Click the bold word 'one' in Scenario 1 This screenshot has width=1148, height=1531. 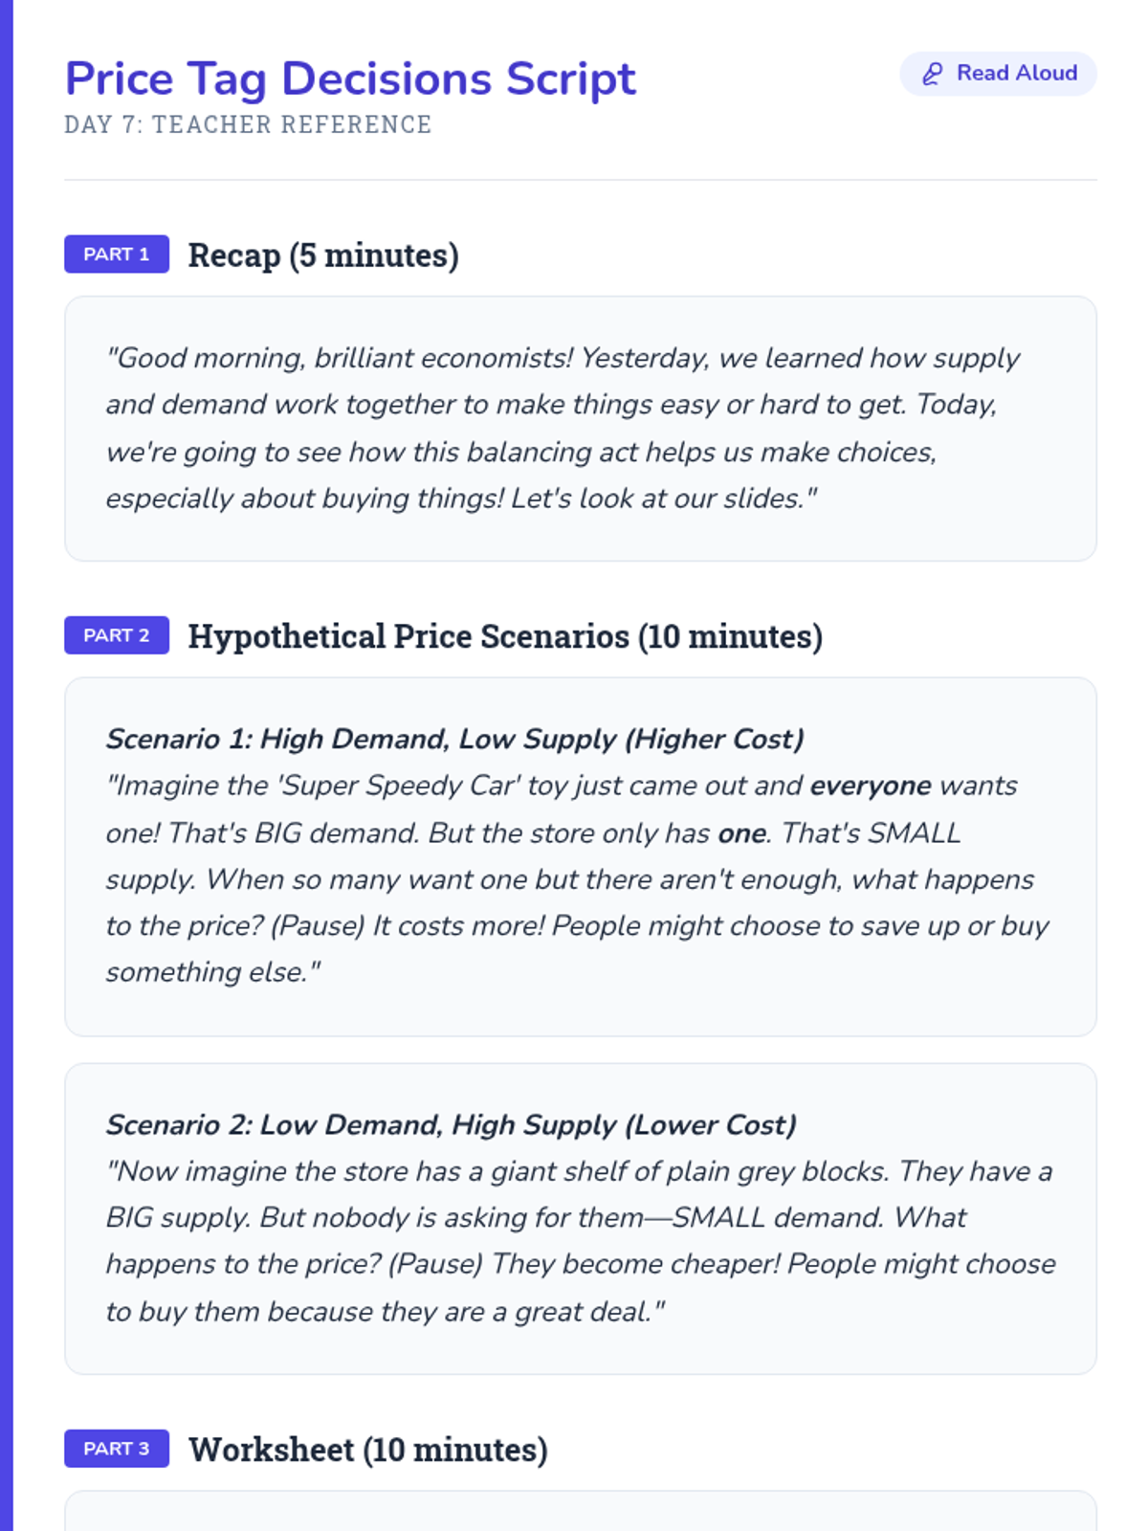tap(741, 832)
